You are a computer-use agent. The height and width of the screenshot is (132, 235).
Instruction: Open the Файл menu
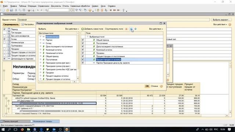(x=5, y=6)
